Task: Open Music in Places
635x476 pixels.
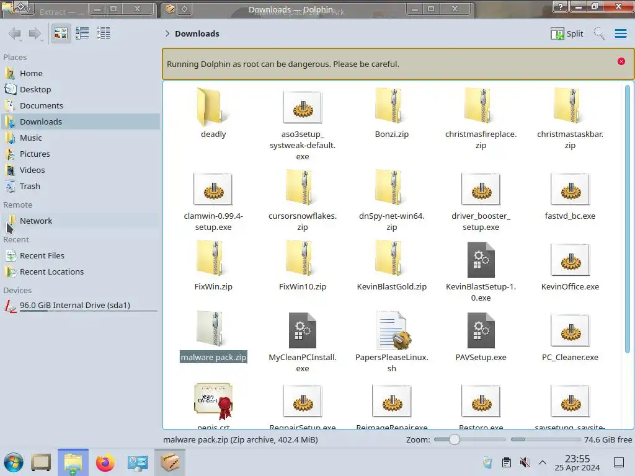Action: pos(80,138)
